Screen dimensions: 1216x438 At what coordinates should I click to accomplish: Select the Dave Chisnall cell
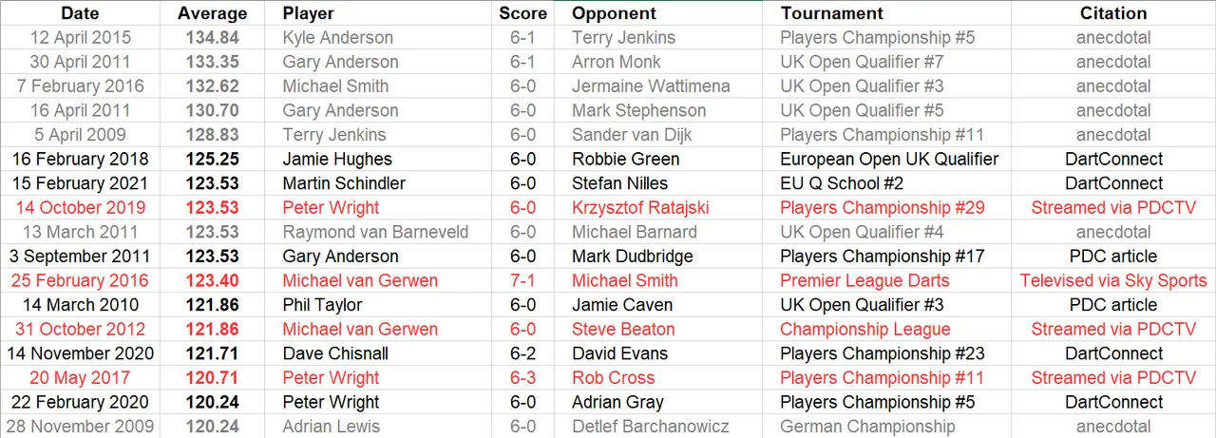coord(378,353)
